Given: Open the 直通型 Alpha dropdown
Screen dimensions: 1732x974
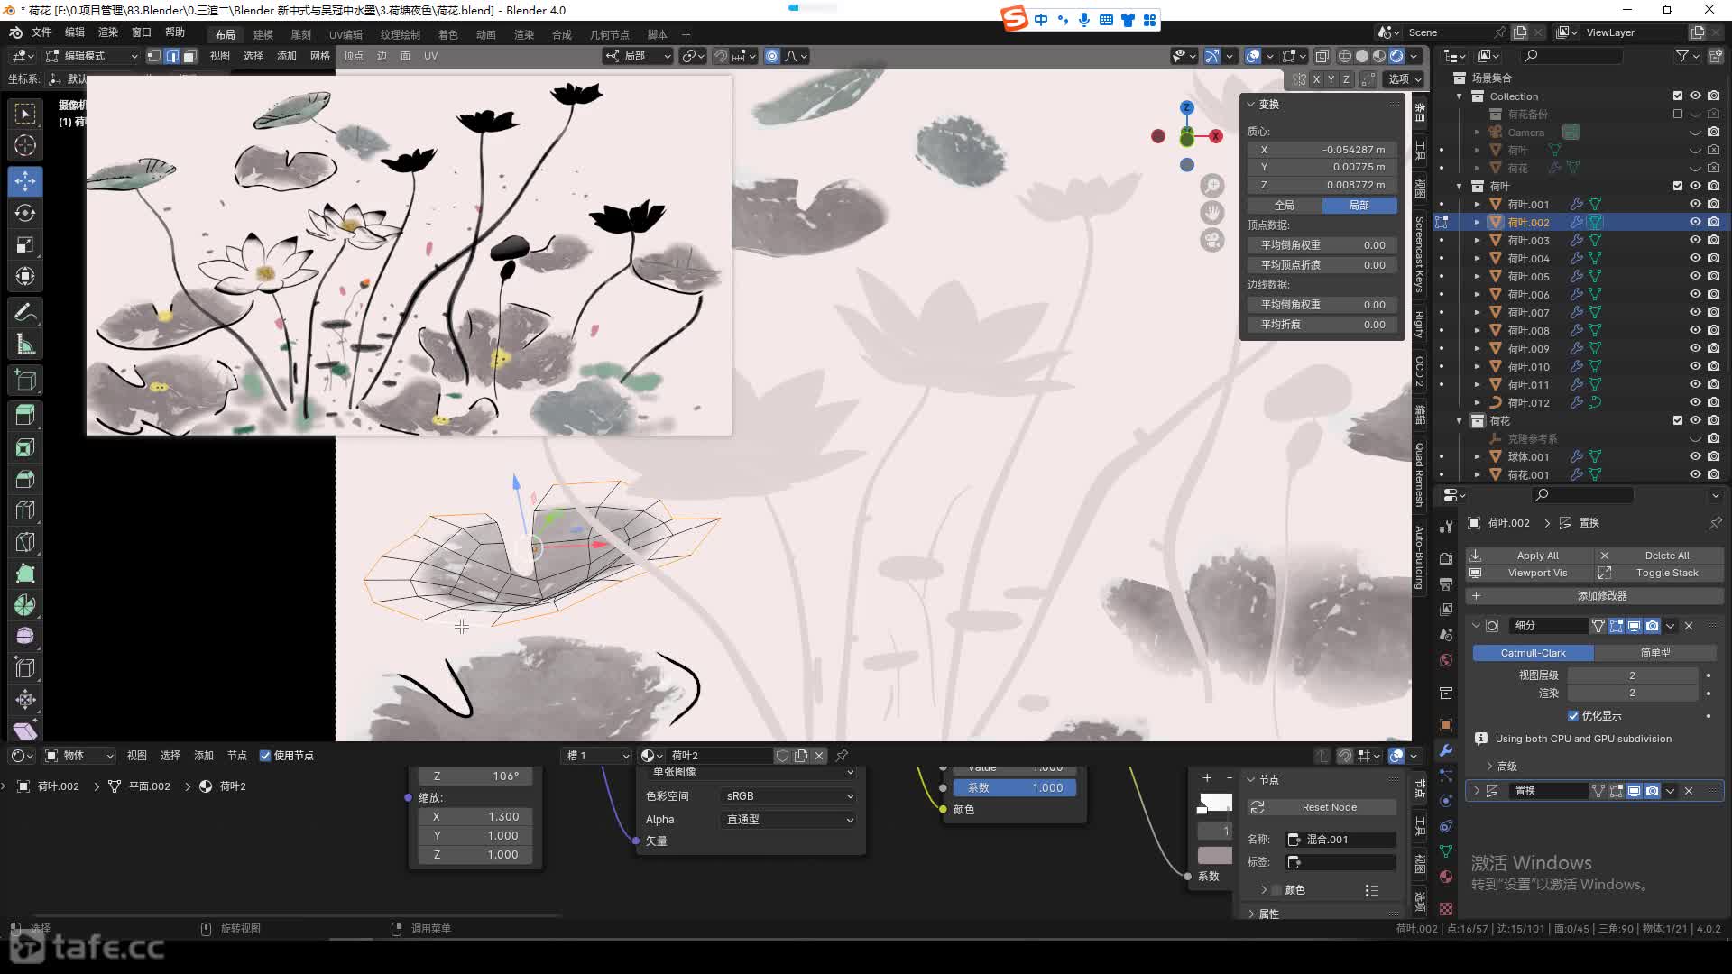Looking at the screenshot, I should (788, 820).
